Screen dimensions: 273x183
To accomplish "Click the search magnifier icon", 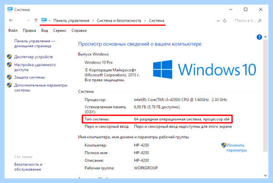I will coord(260,20).
